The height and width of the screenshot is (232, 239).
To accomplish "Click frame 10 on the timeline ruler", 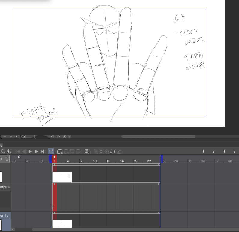I will pyautogui.click(x=95, y=161).
